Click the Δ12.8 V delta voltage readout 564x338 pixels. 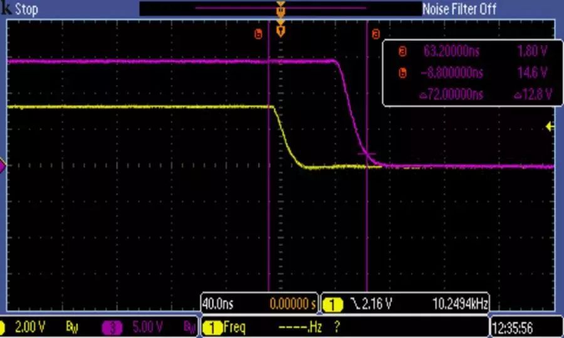pyautogui.click(x=533, y=95)
